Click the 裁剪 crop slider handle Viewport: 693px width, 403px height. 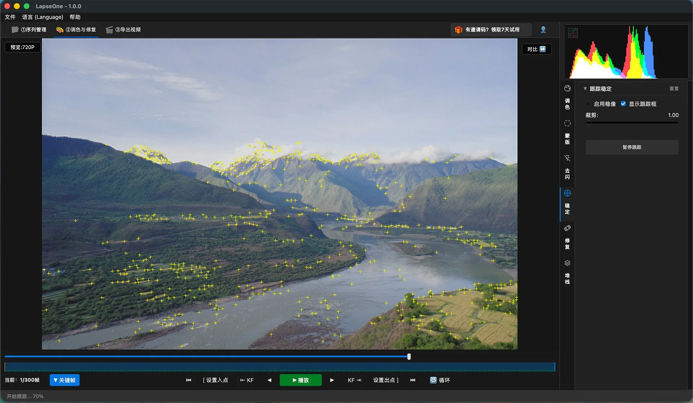point(589,123)
